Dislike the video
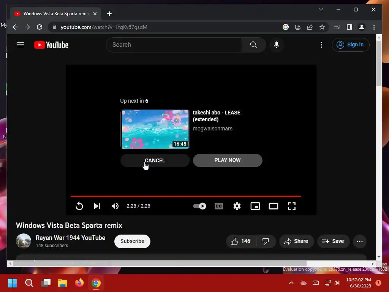The height and width of the screenshot is (292, 389). click(x=265, y=241)
